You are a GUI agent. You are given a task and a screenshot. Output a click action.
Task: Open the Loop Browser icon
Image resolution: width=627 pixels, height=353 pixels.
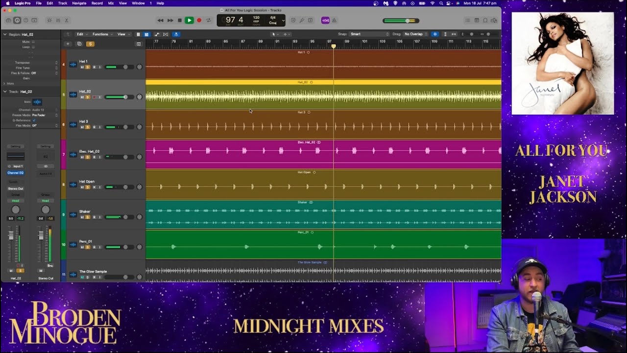coord(485,20)
